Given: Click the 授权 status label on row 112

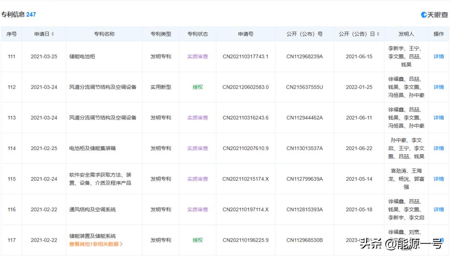Looking at the screenshot, I should [x=197, y=87].
